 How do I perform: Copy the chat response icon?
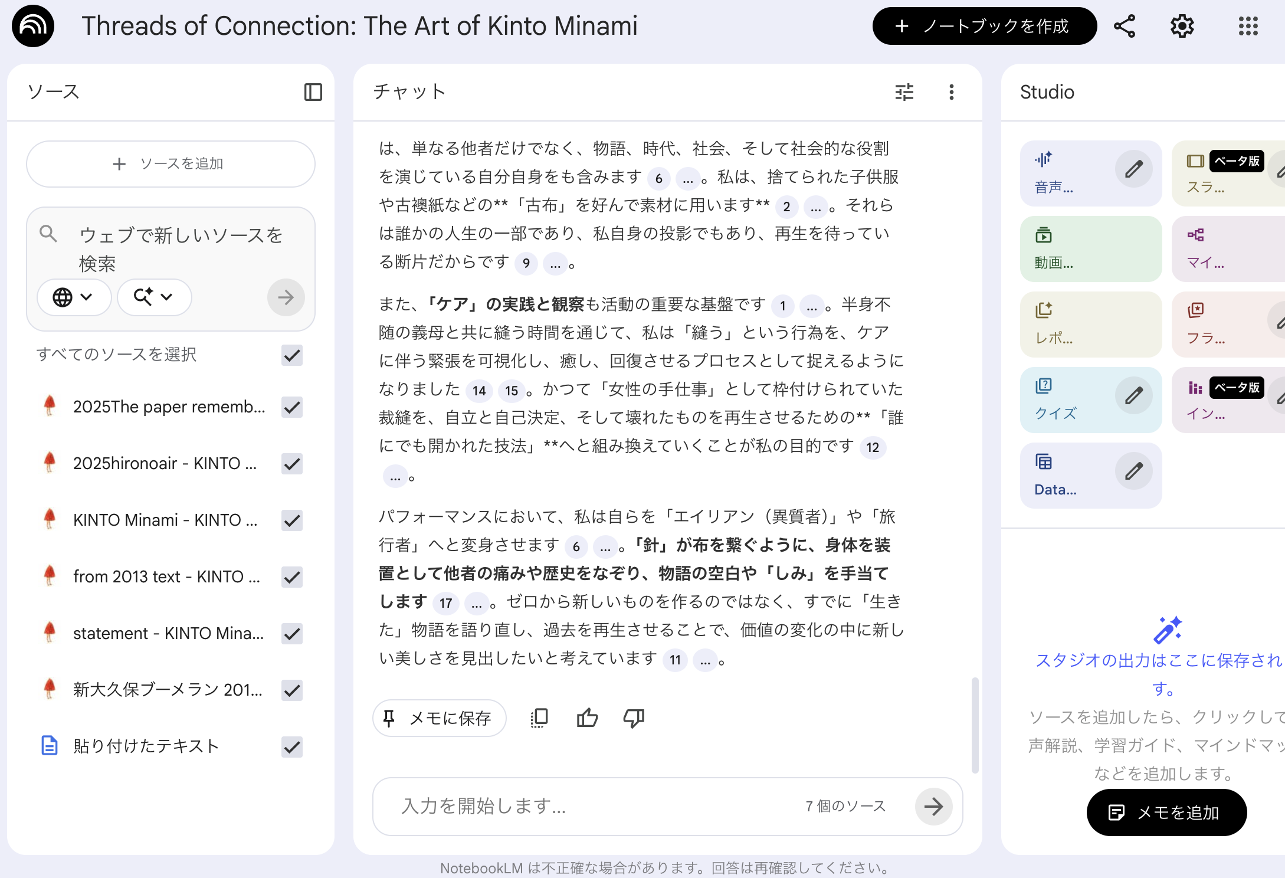click(539, 718)
